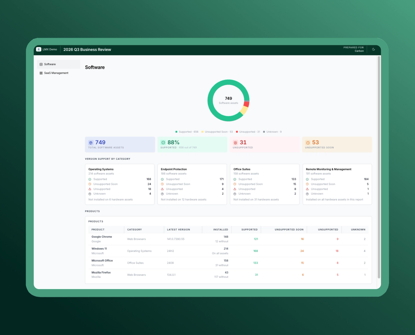This screenshot has width=415, height=335.
Task: Click the LMX Demo logo icon
Action: [39, 49]
